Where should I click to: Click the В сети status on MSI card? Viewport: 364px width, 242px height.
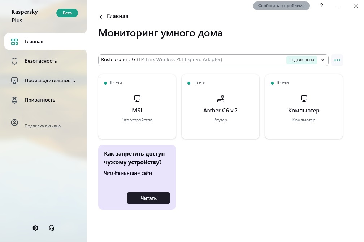[116, 83]
